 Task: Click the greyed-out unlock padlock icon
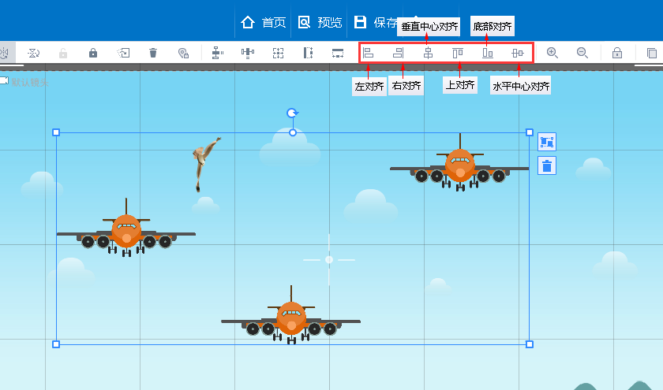[x=63, y=53]
